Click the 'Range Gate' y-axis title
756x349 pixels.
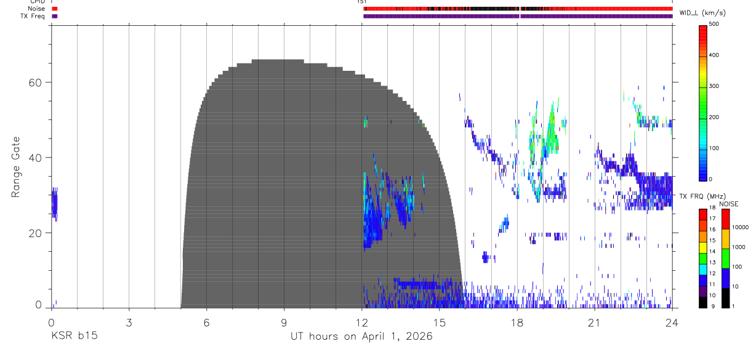15,167
